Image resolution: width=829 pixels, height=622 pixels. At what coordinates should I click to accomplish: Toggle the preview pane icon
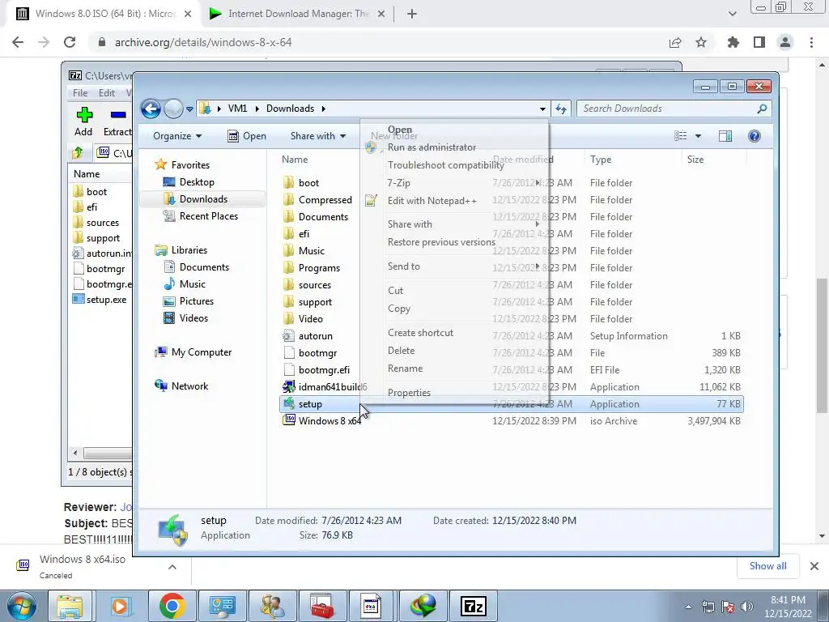pos(725,136)
